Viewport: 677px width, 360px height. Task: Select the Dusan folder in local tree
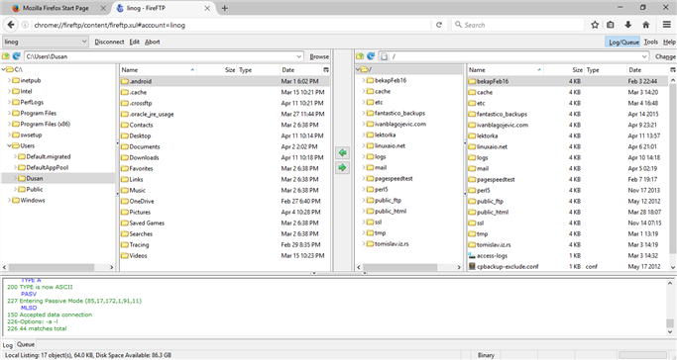coord(34,178)
